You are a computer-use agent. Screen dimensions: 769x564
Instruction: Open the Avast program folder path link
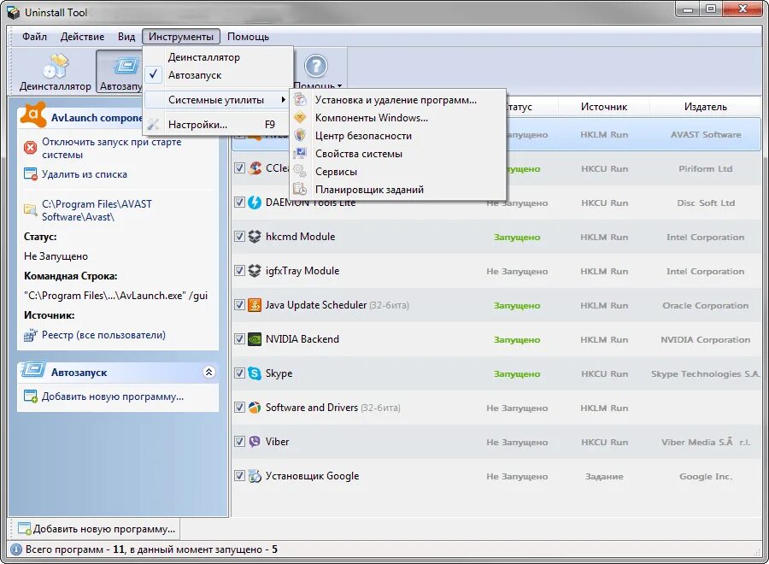tap(97, 210)
